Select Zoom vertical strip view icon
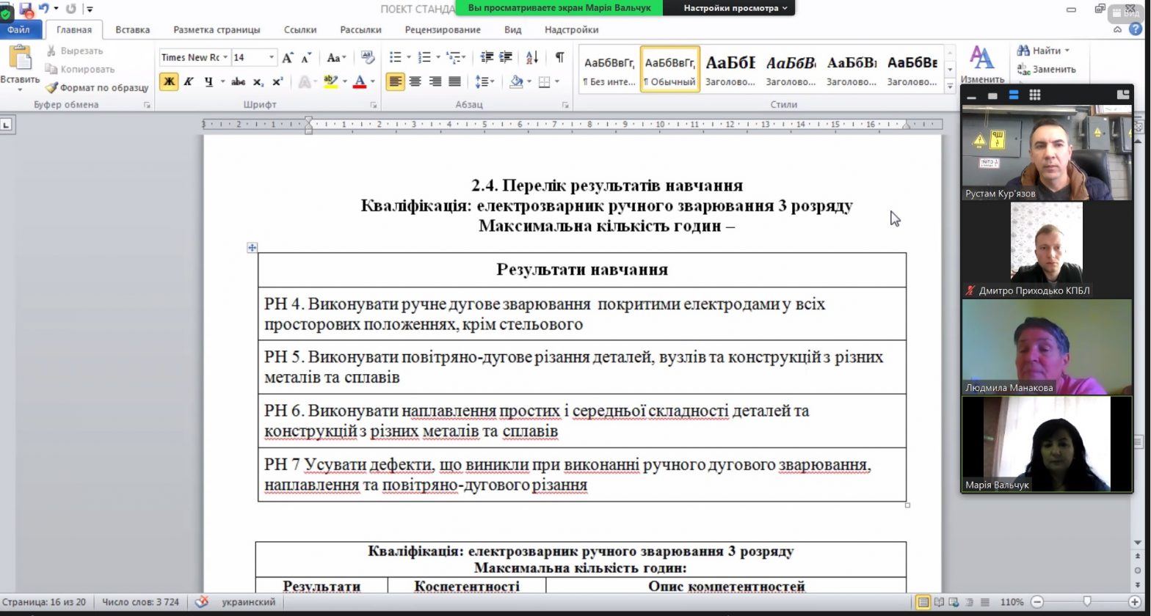The height and width of the screenshot is (616, 1151). [x=1014, y=95]
